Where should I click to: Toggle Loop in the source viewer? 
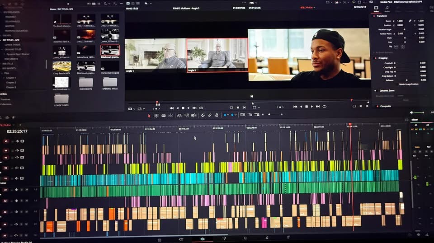[201, 108]
